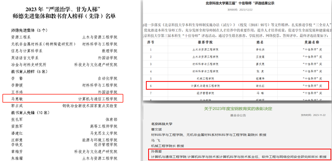This screenshot has height=161, width=332.
Task: Click the 序号 column header
Action: point(150,42)
